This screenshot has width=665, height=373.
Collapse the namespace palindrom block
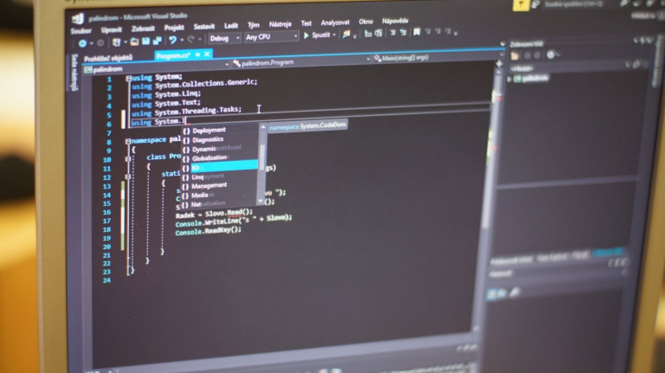point(128,141)
